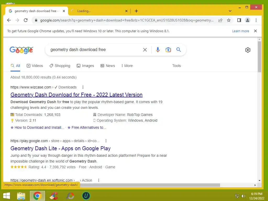Dismiss the Chrome update notification bar
268x201 pixels.
(255, 31)
